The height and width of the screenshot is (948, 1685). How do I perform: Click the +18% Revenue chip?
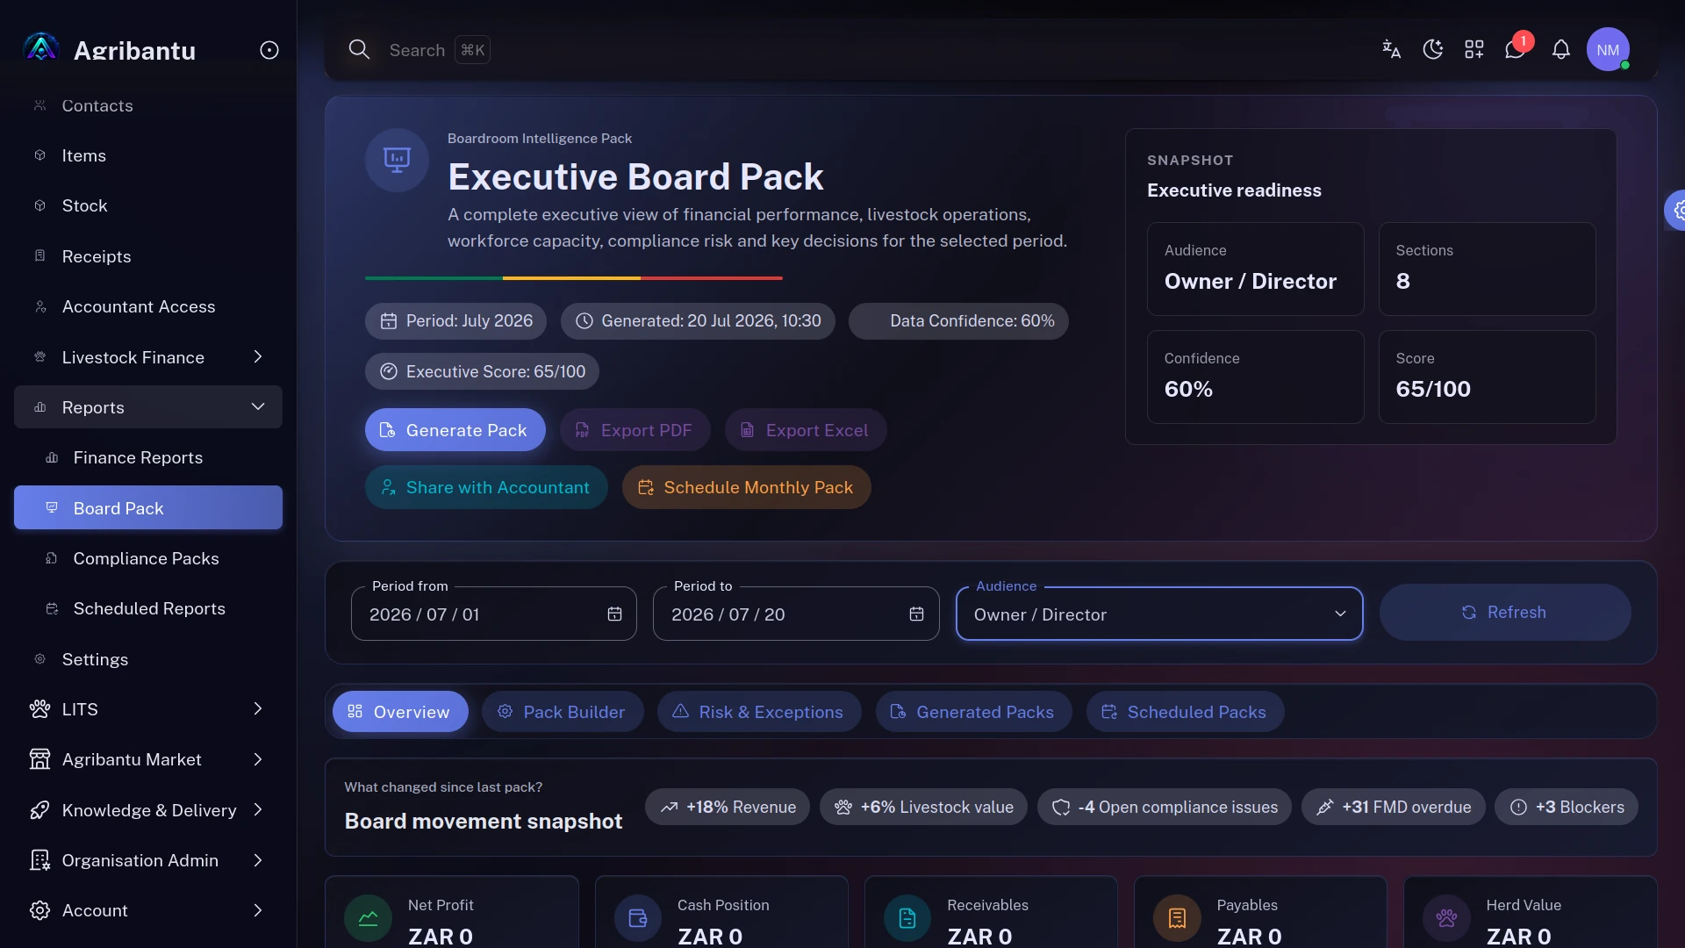coord(728,808)
